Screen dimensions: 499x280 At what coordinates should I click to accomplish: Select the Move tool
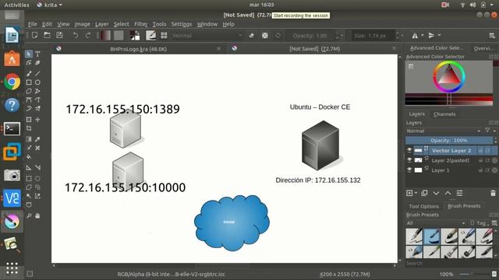pyautogui.click(x=37, y=119)
